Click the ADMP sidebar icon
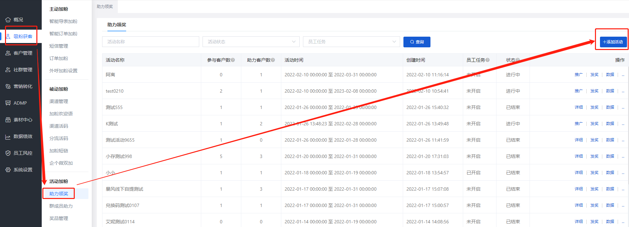 (8, 103)
